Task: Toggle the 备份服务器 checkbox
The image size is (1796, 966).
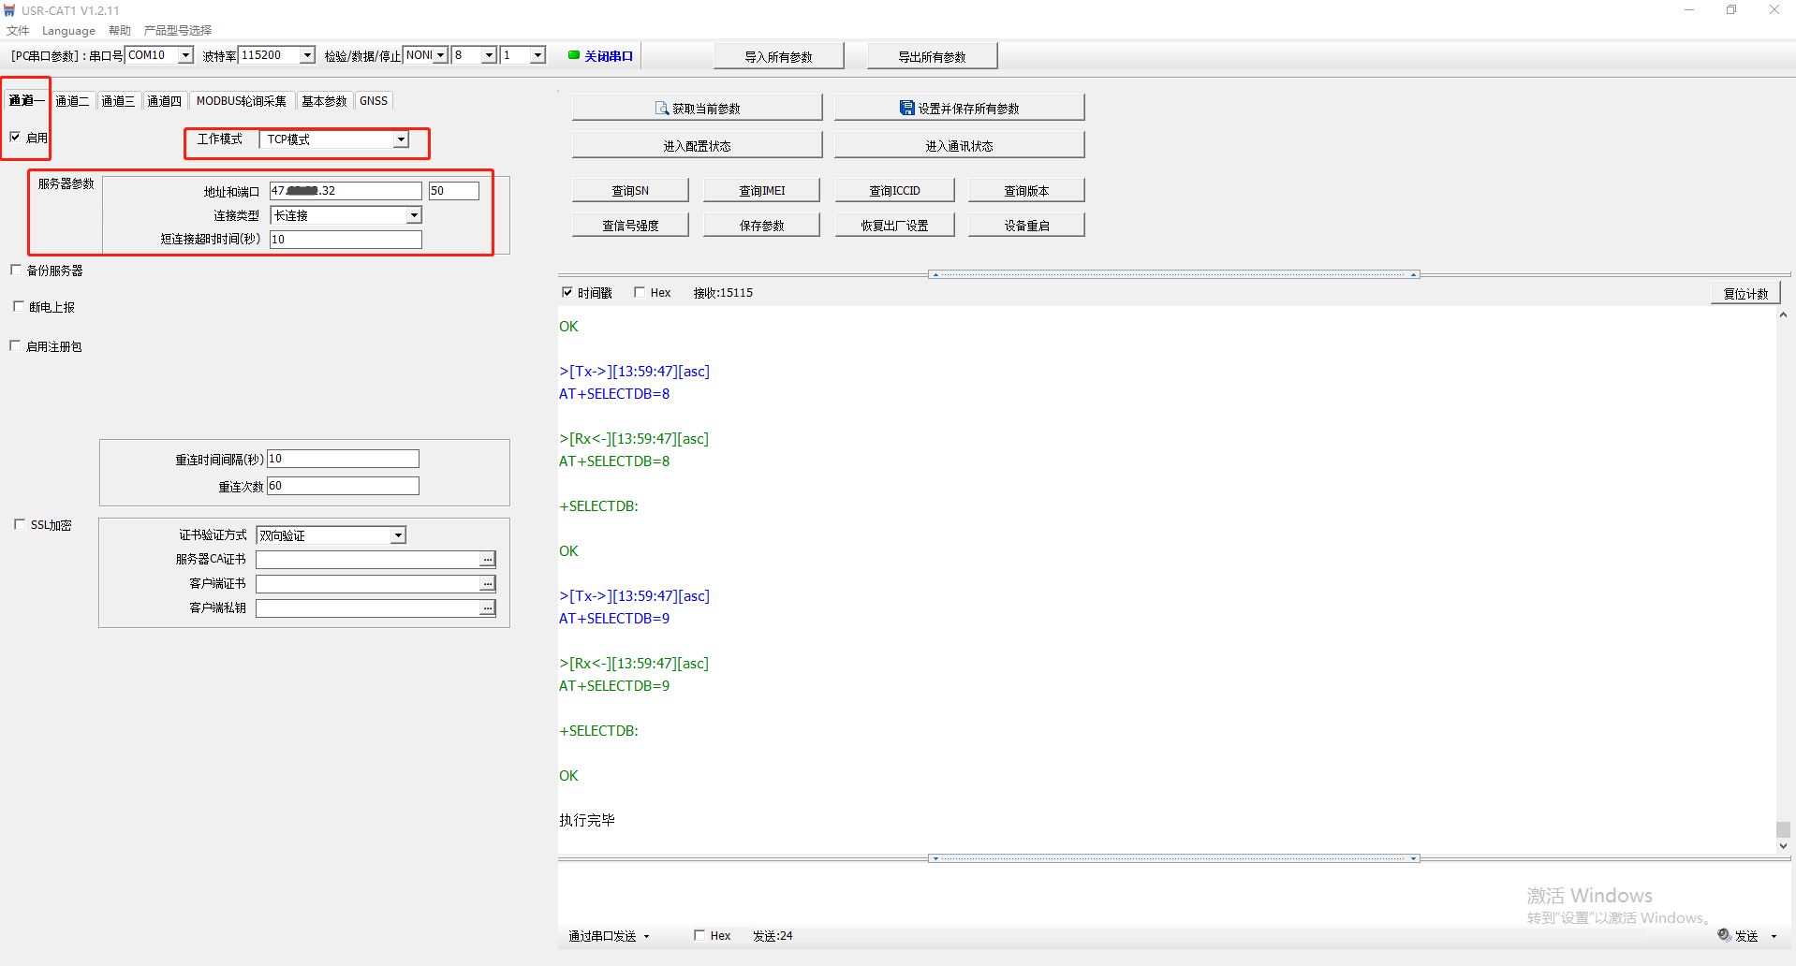Action: click(x=16, y=271)
